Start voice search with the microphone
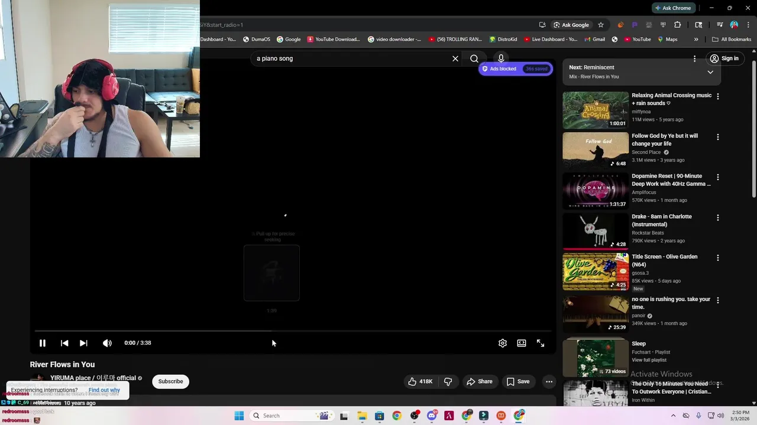Image resolution: width=757 pixels, height=425 pixels. pyautogui.click(x=501, y=58)
